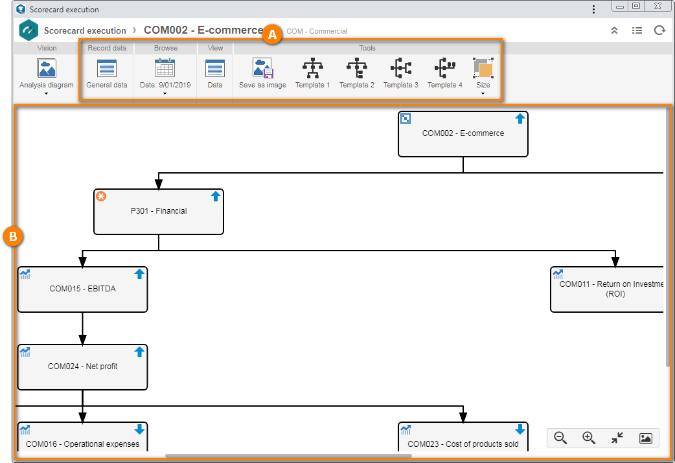Click the Record data group label
Viewport: 675px width, 463px height.
(107, 48)
